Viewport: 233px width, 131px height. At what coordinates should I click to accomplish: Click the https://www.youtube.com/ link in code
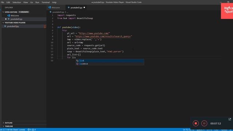click(x=94, y=33)
